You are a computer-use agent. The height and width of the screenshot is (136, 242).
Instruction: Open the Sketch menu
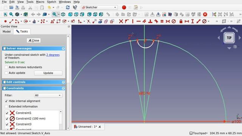point(51,2)
